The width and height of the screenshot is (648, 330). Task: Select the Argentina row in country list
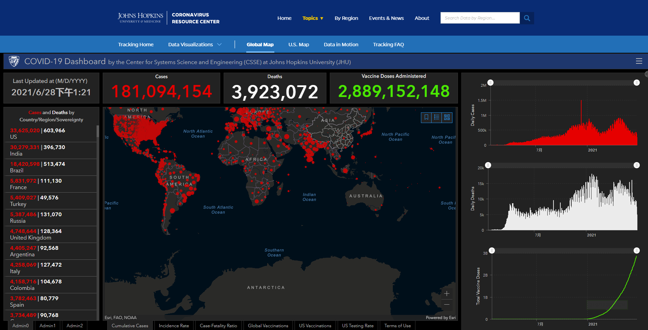point(51,251)
